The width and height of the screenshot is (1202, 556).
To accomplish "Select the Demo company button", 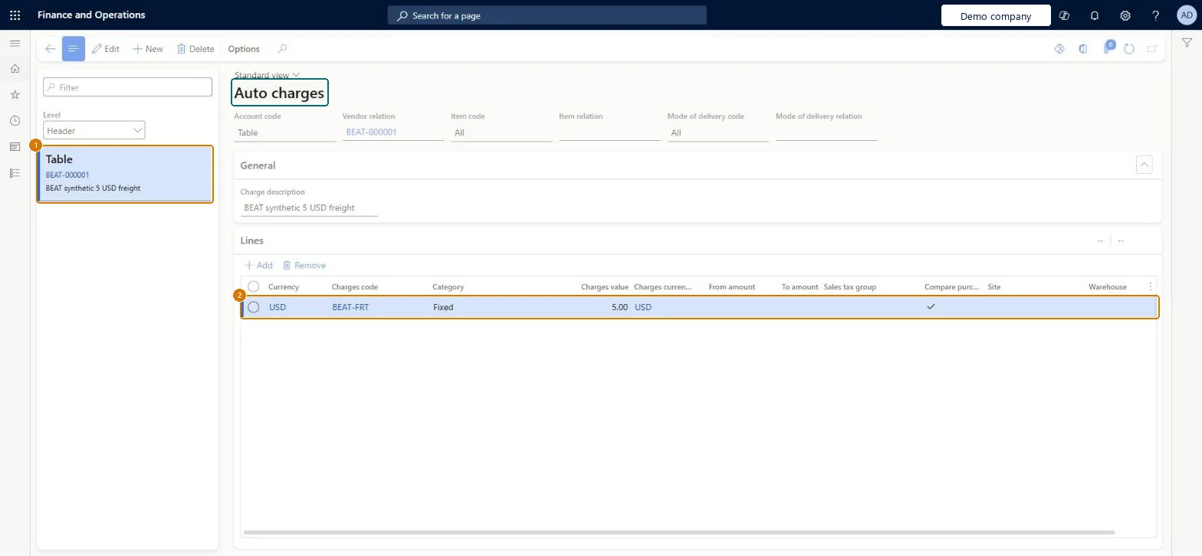I will [x=996, y=16].
